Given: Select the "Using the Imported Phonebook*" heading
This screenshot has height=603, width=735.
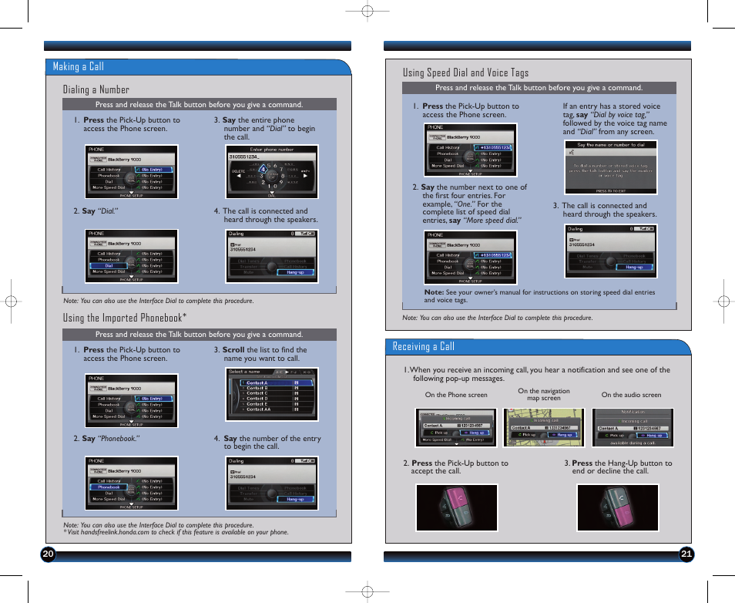Looking at the screenshot, I should pos(125,318).
